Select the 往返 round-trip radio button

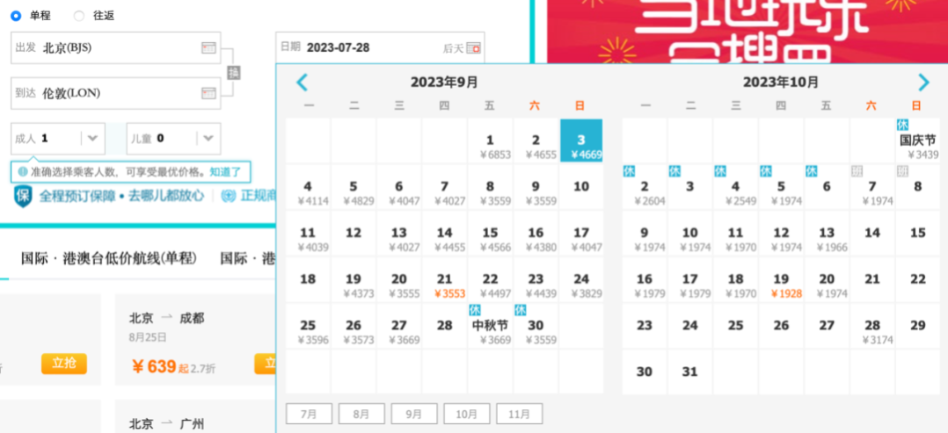pos(79,17)
